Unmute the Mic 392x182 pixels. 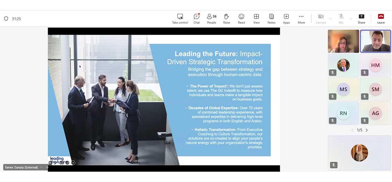click(x=341, y=19)
